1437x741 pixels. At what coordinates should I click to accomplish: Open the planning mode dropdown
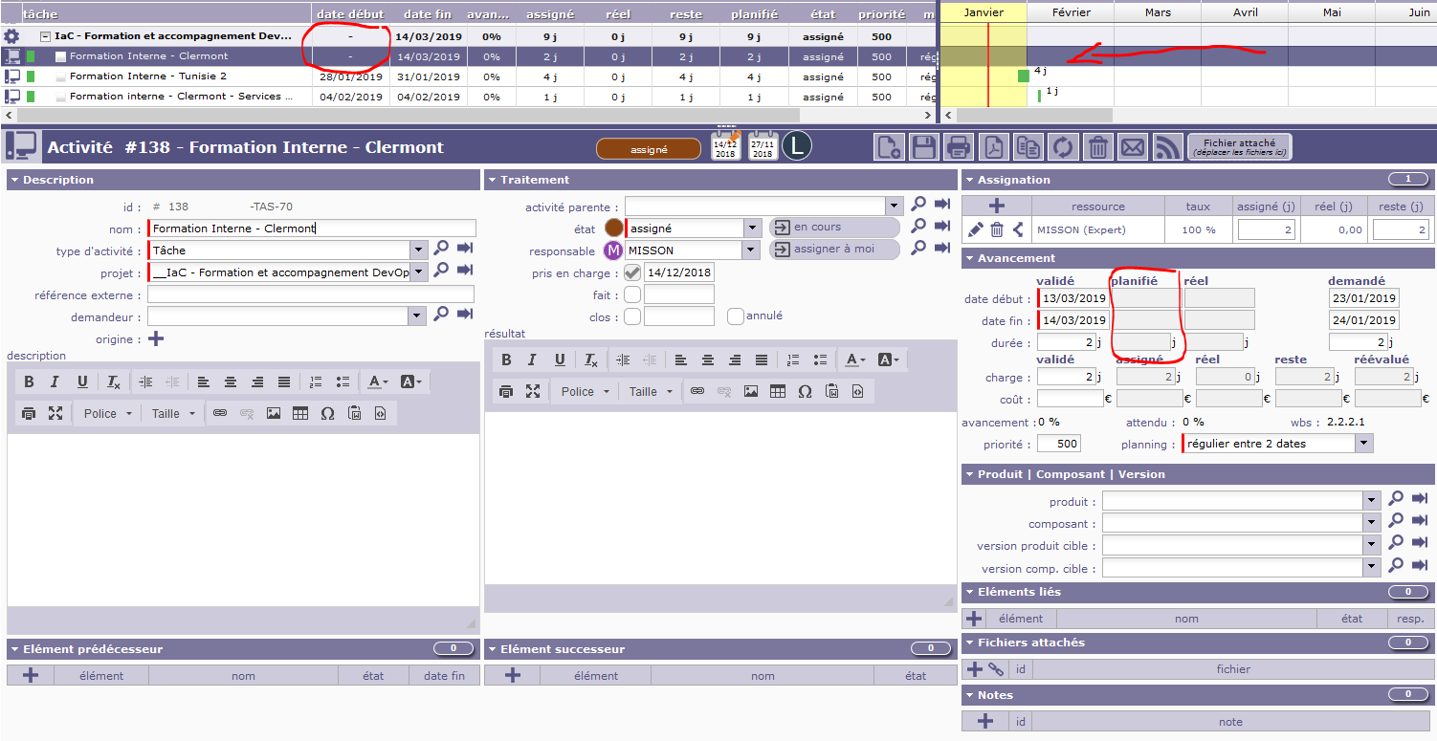coord(1364,444)
